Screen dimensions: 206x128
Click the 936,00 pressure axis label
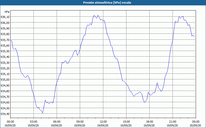point(5,23)
